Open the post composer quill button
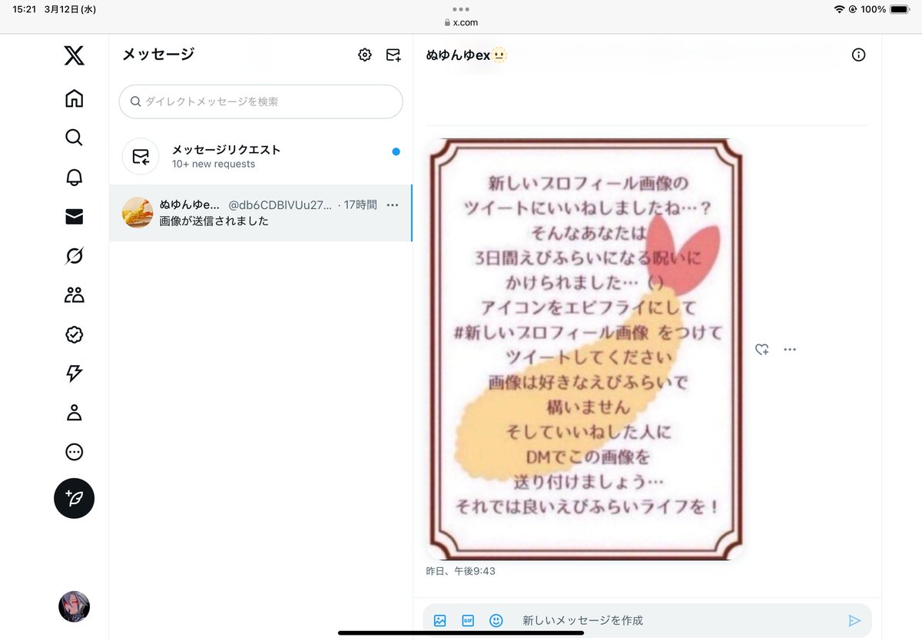Screen dimensions: 922x641 [x=74, y=499]
